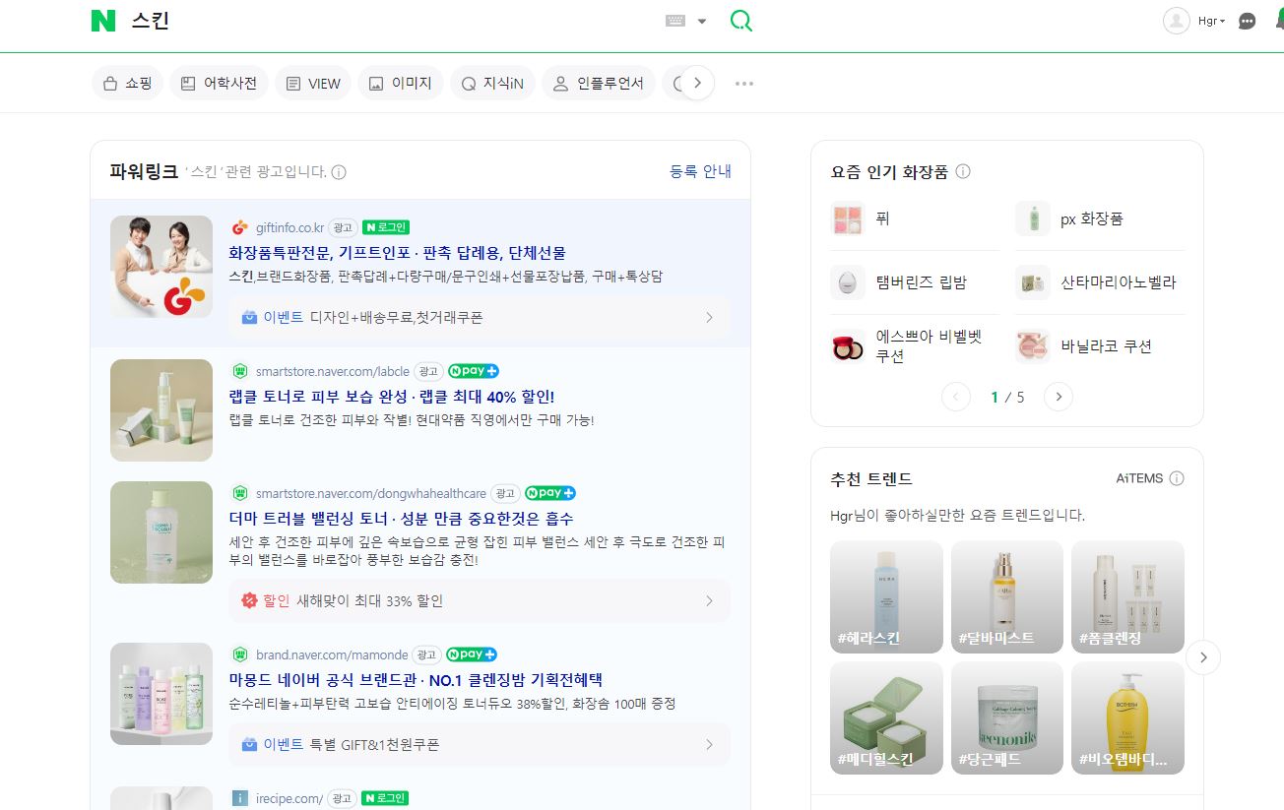1284x810 pixels.
Task: Open the #폼클렌징 trend card
Action: [x=1127, y=596]
